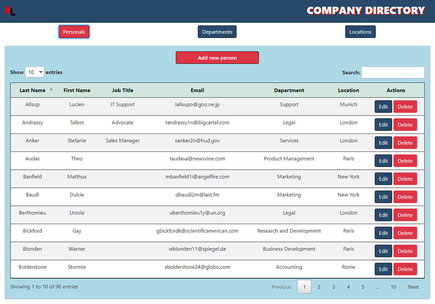Edit the Andrassy record
This screenshot has width=435, height=304.
[x=383, y=124]
